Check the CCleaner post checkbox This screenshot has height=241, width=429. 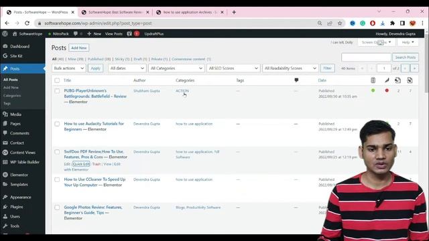tap(57, 179)
